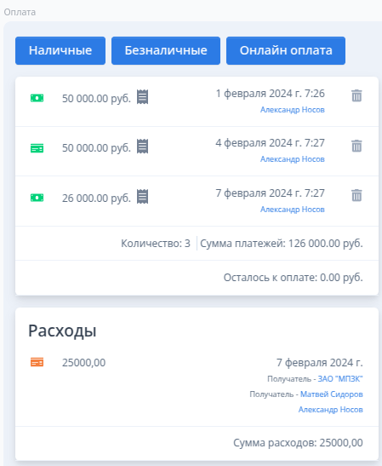382x466 pixels.
Task: Delete the 1 февраля 2024 payment
Action: coord(356,95)
